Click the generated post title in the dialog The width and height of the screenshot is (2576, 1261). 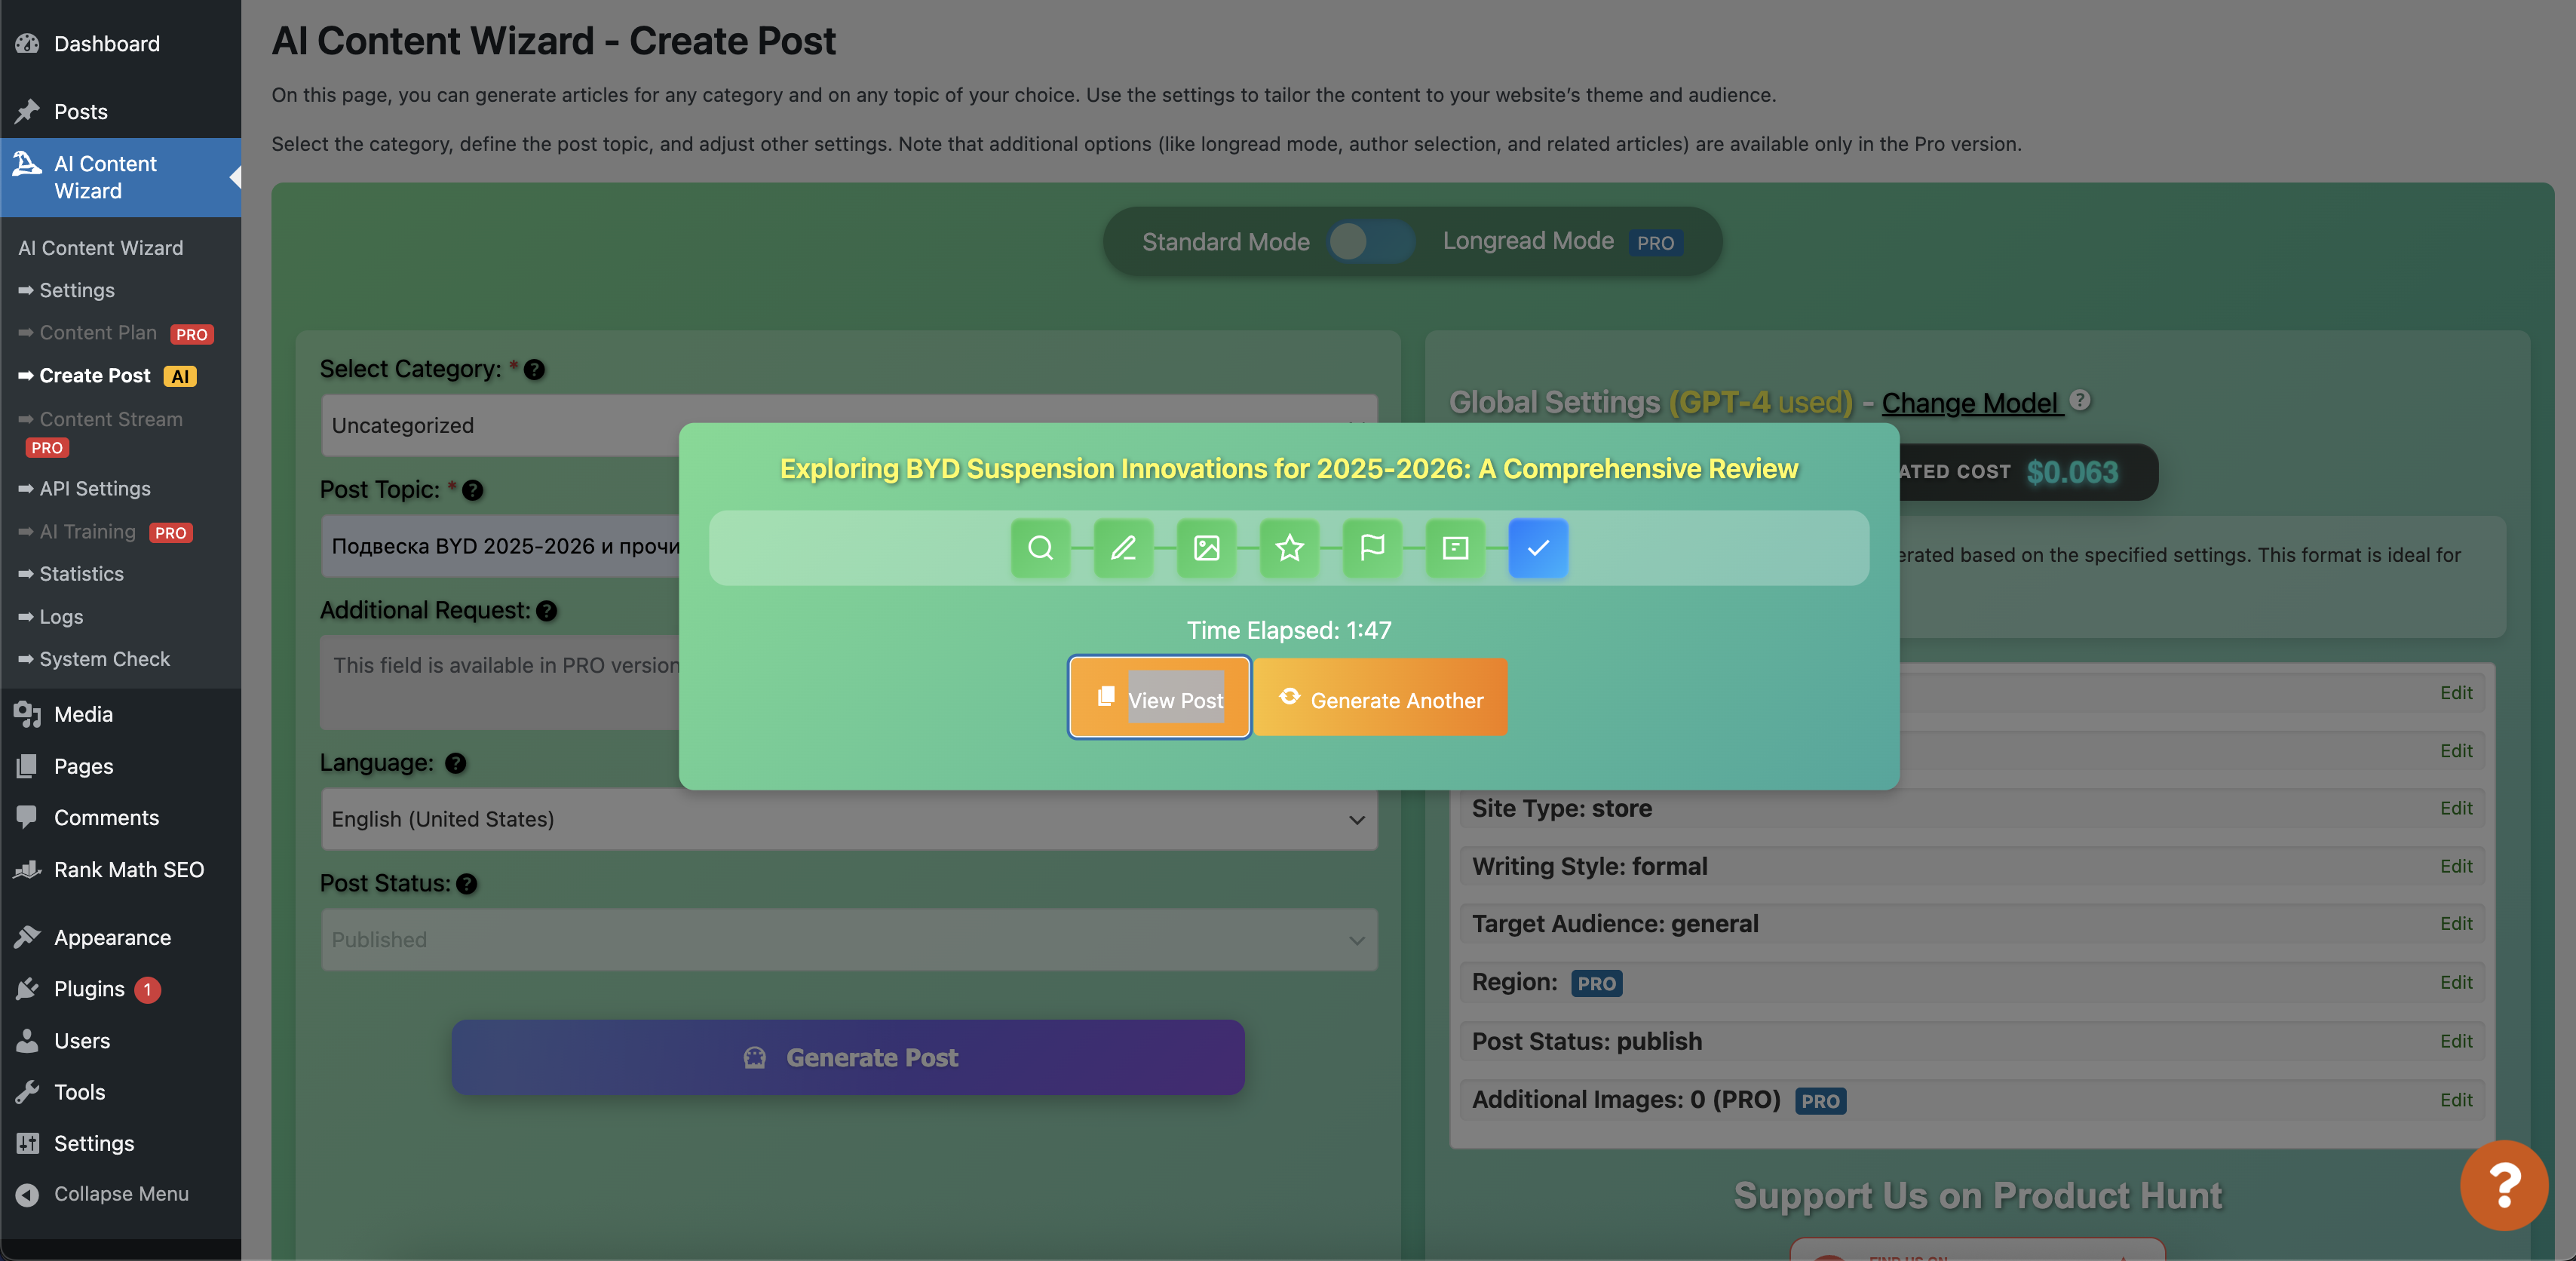tap(1289, 468)
